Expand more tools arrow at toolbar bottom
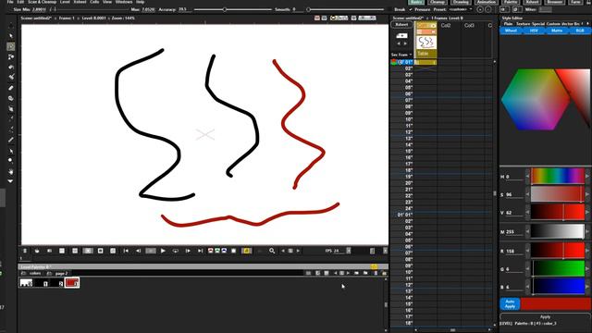Image resolution: width=592 pixels, height=333 pixels. click(x=10, y=181)
